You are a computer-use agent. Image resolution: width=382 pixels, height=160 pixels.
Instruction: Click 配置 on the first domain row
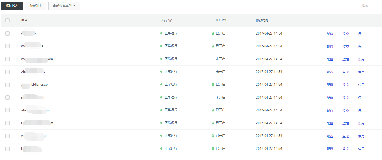click(330, 34)
